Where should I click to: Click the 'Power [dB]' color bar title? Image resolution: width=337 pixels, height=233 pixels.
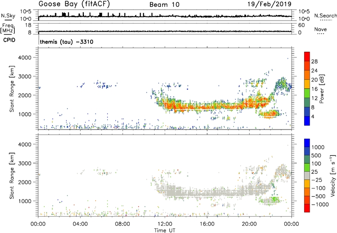click(x=321, y=89)
